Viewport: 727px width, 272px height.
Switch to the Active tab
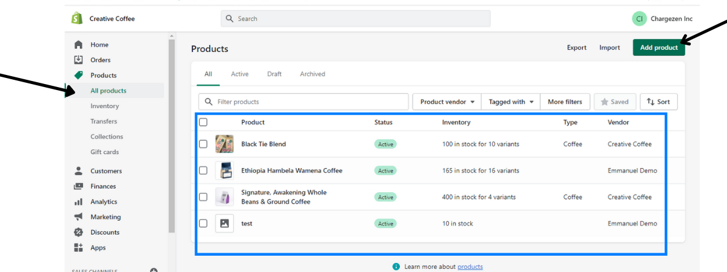coord(240,74)
